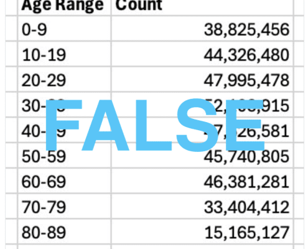308x249 pixels.
Task: Select the Age Range header cell
Action: pyautogui.click(x=65, y=7)
